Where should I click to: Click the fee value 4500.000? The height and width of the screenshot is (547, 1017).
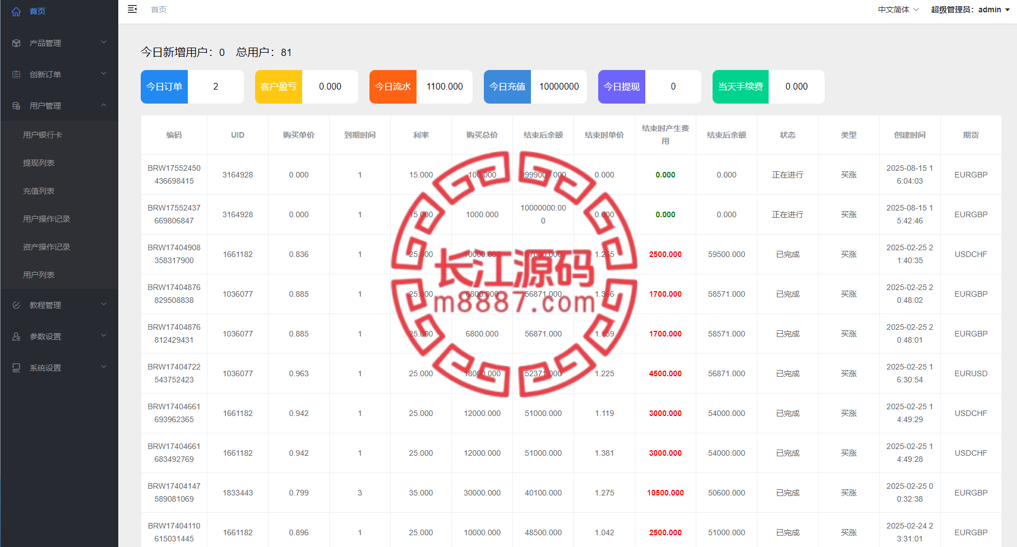point(665,373)
